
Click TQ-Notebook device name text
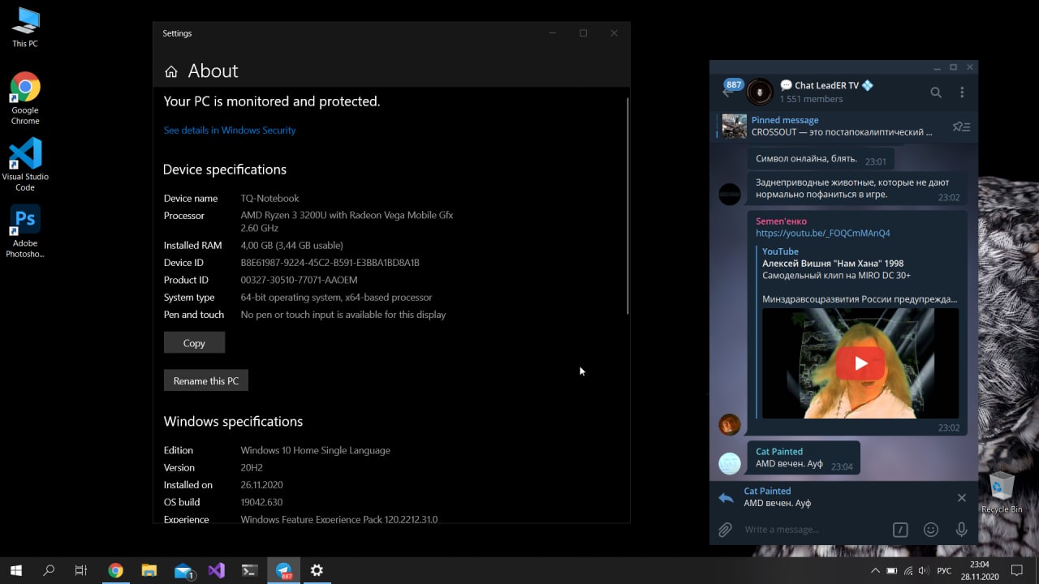tap(269, 198)
